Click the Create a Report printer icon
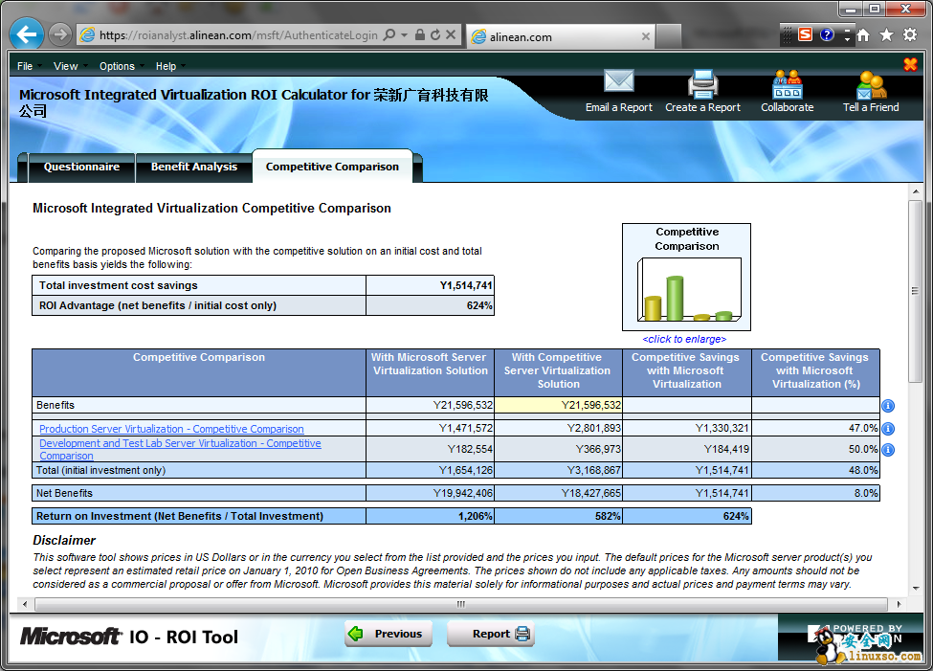The height and width of the screenshot is (671, 933). click(702, 84)
